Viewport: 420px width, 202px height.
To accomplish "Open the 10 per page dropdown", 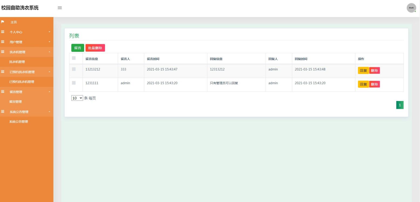I will [77, 98].
